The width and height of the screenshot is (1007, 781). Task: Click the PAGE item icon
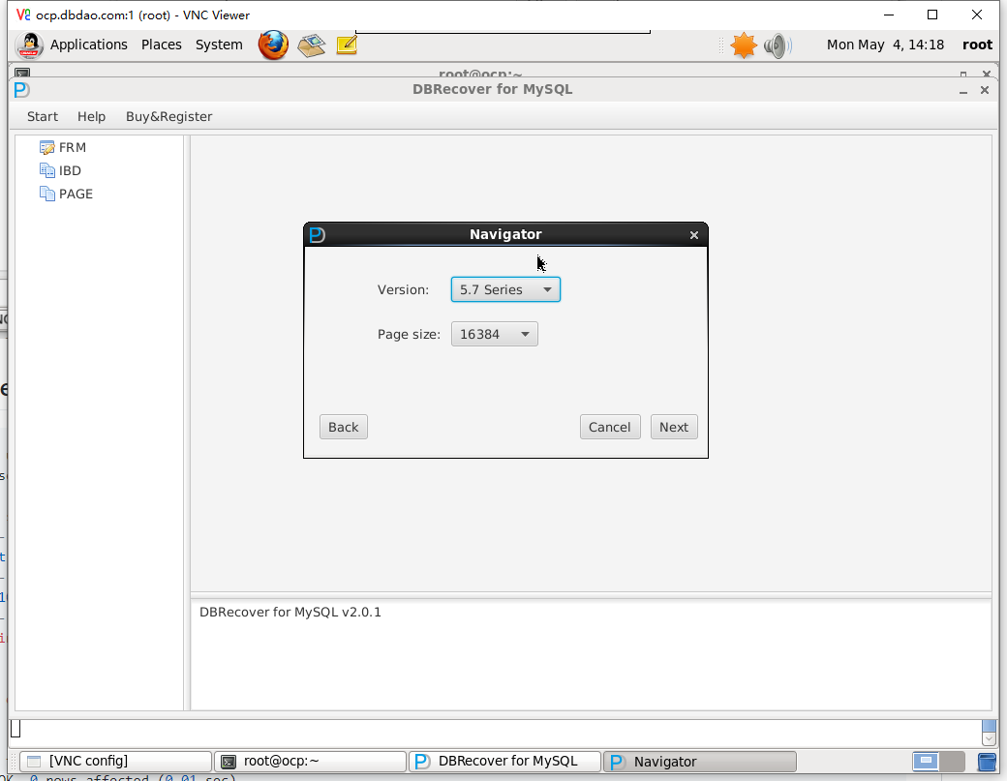click(46, 194)
